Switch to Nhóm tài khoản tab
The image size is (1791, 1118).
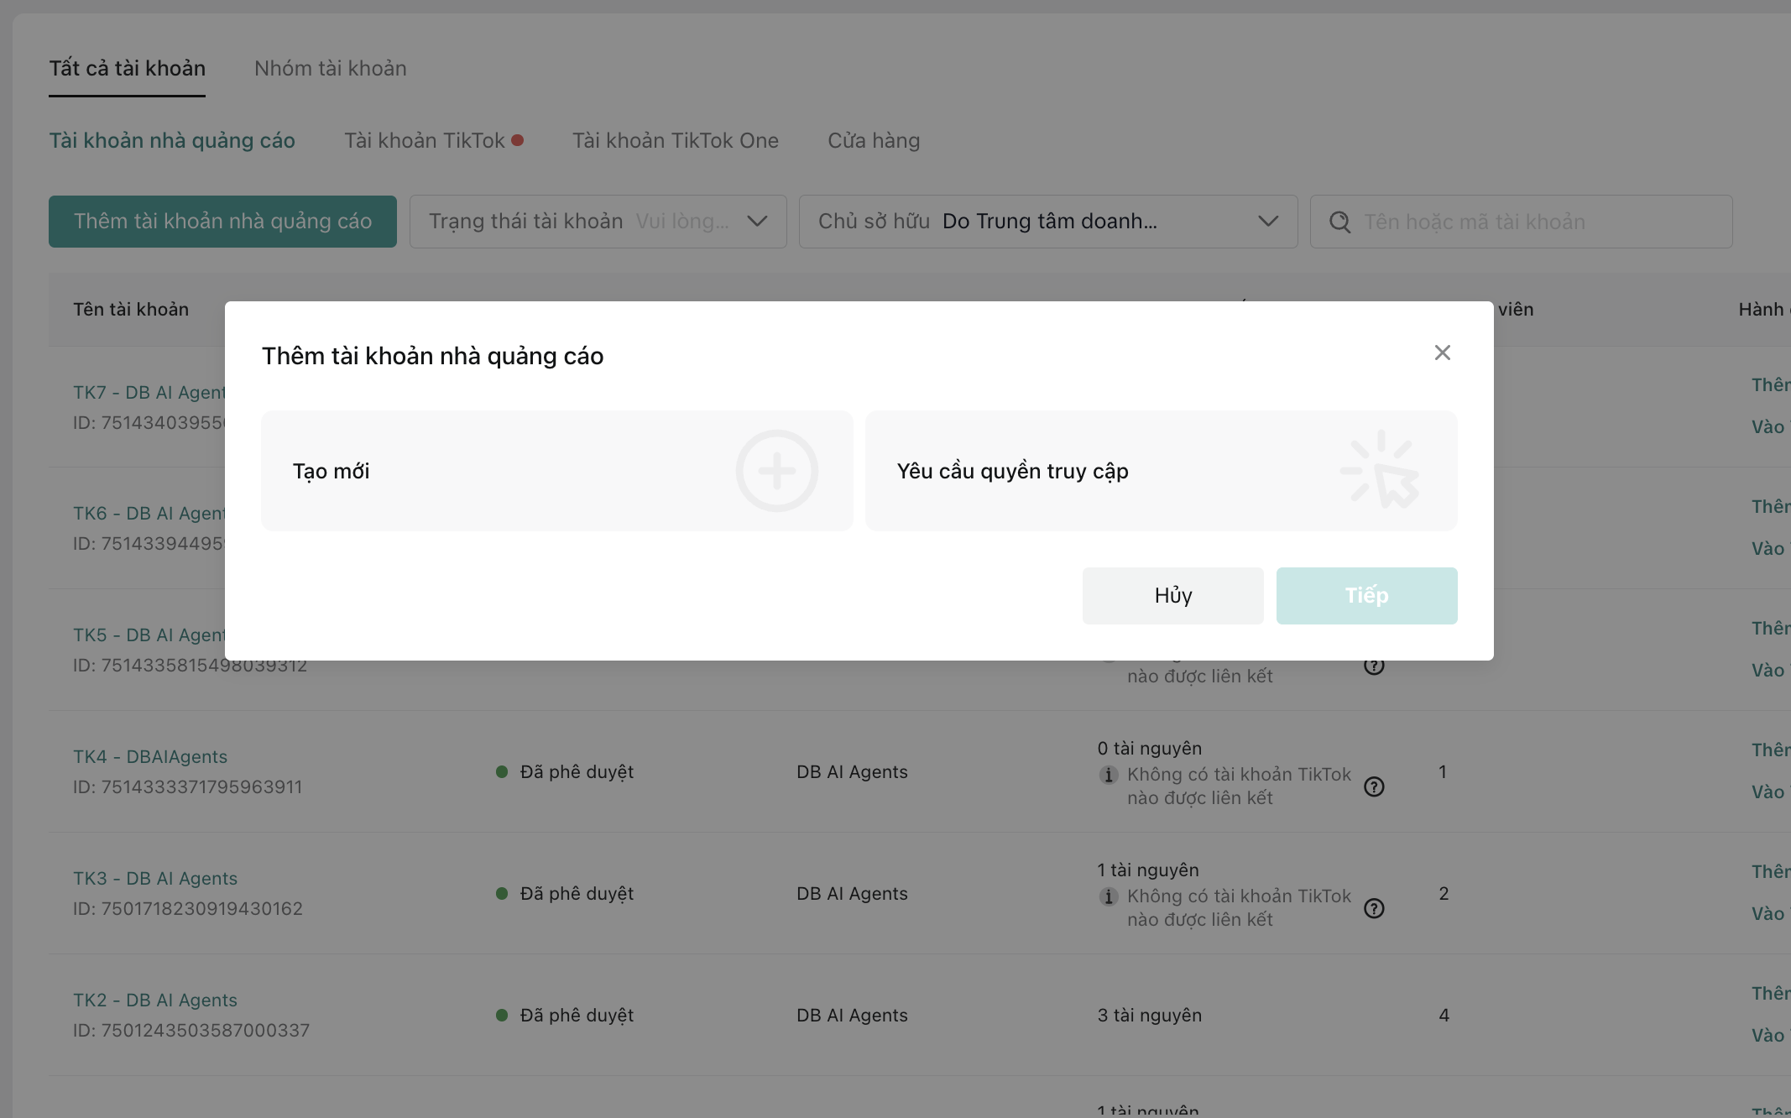click(330, 69)
